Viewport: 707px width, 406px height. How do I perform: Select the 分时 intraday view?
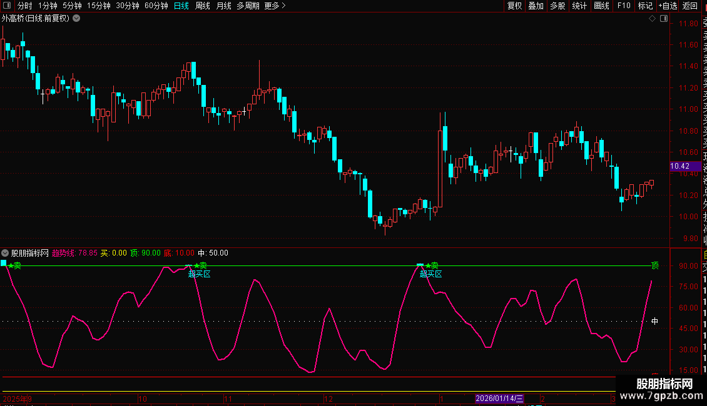(25, 6)
